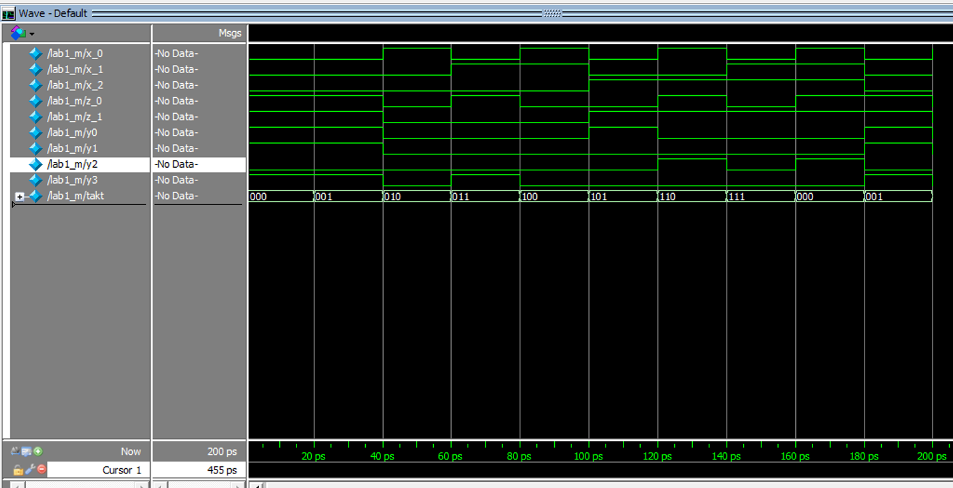Select the signal name /lab1_m/z_0

(74, 101)
